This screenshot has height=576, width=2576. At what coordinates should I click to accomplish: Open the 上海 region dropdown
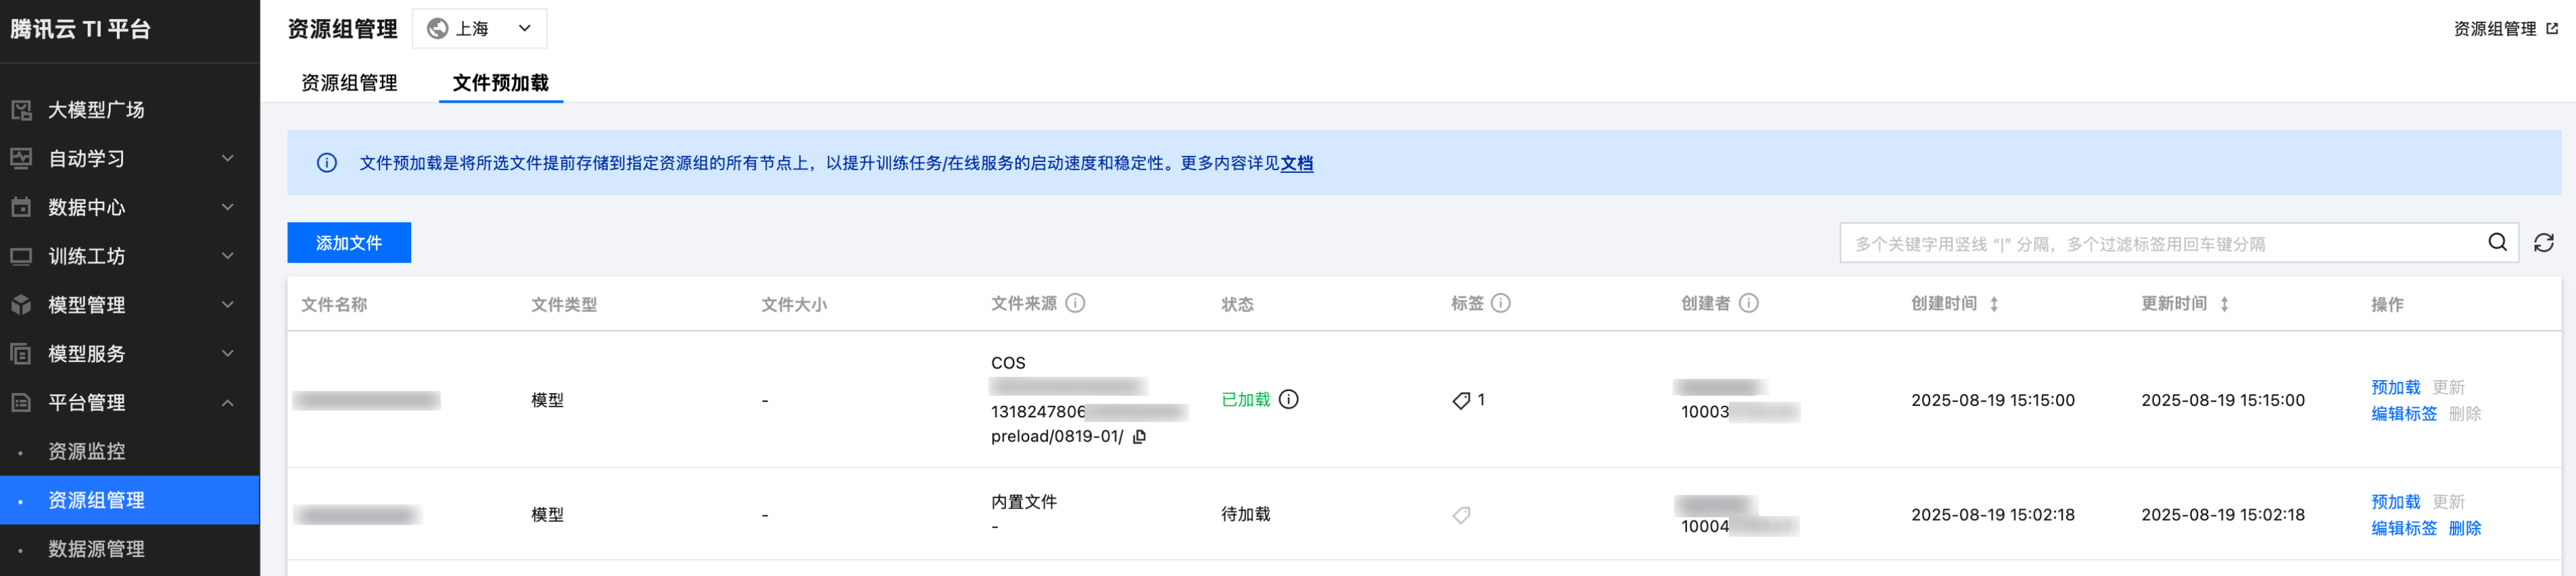click(x=480, y=29)
